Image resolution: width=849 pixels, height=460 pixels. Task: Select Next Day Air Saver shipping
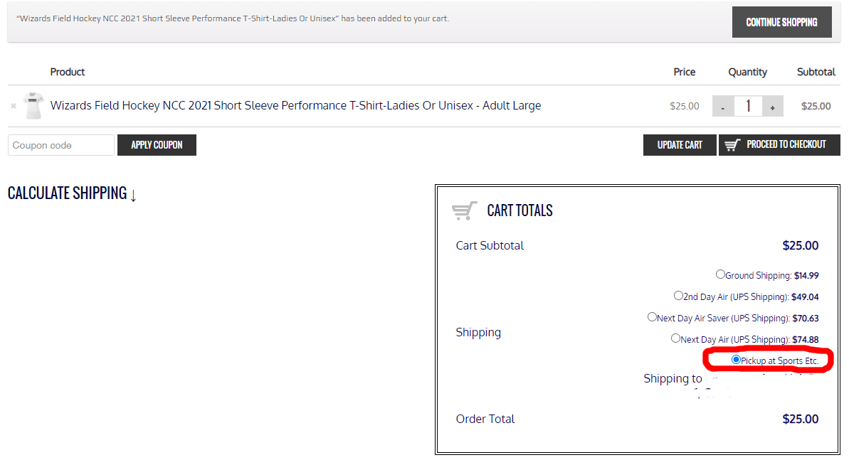click(x=652, y=317)
